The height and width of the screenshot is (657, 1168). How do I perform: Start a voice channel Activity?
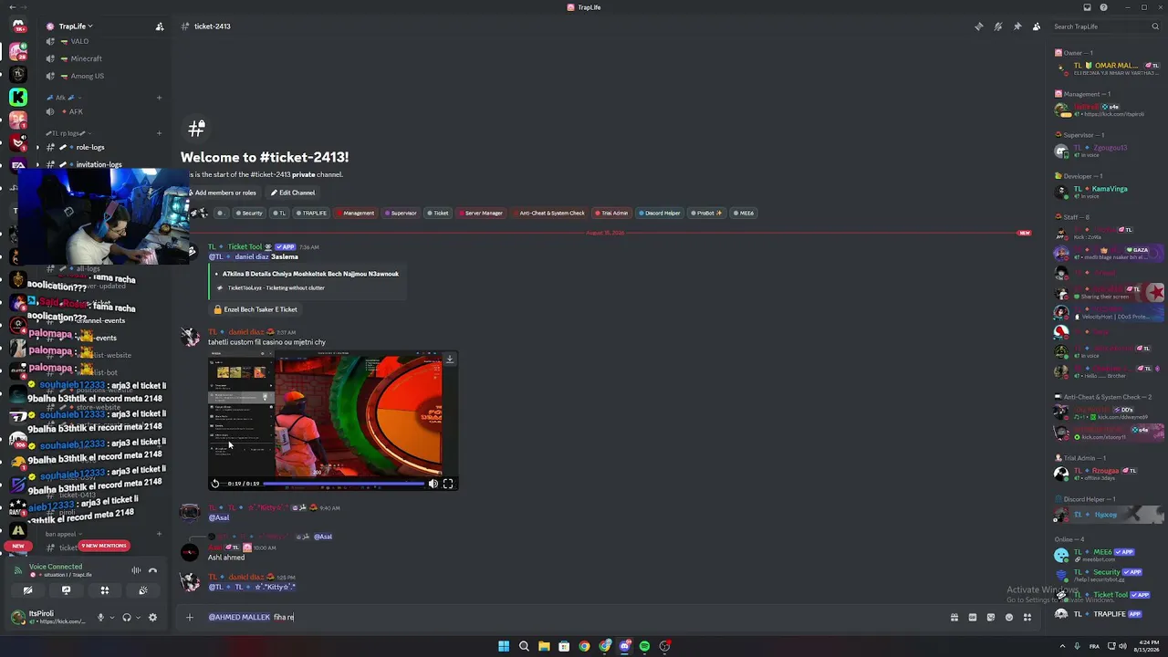(104, 590)
